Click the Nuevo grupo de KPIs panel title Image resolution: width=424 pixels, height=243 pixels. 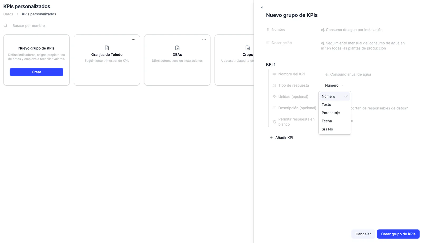pos(292,15)
